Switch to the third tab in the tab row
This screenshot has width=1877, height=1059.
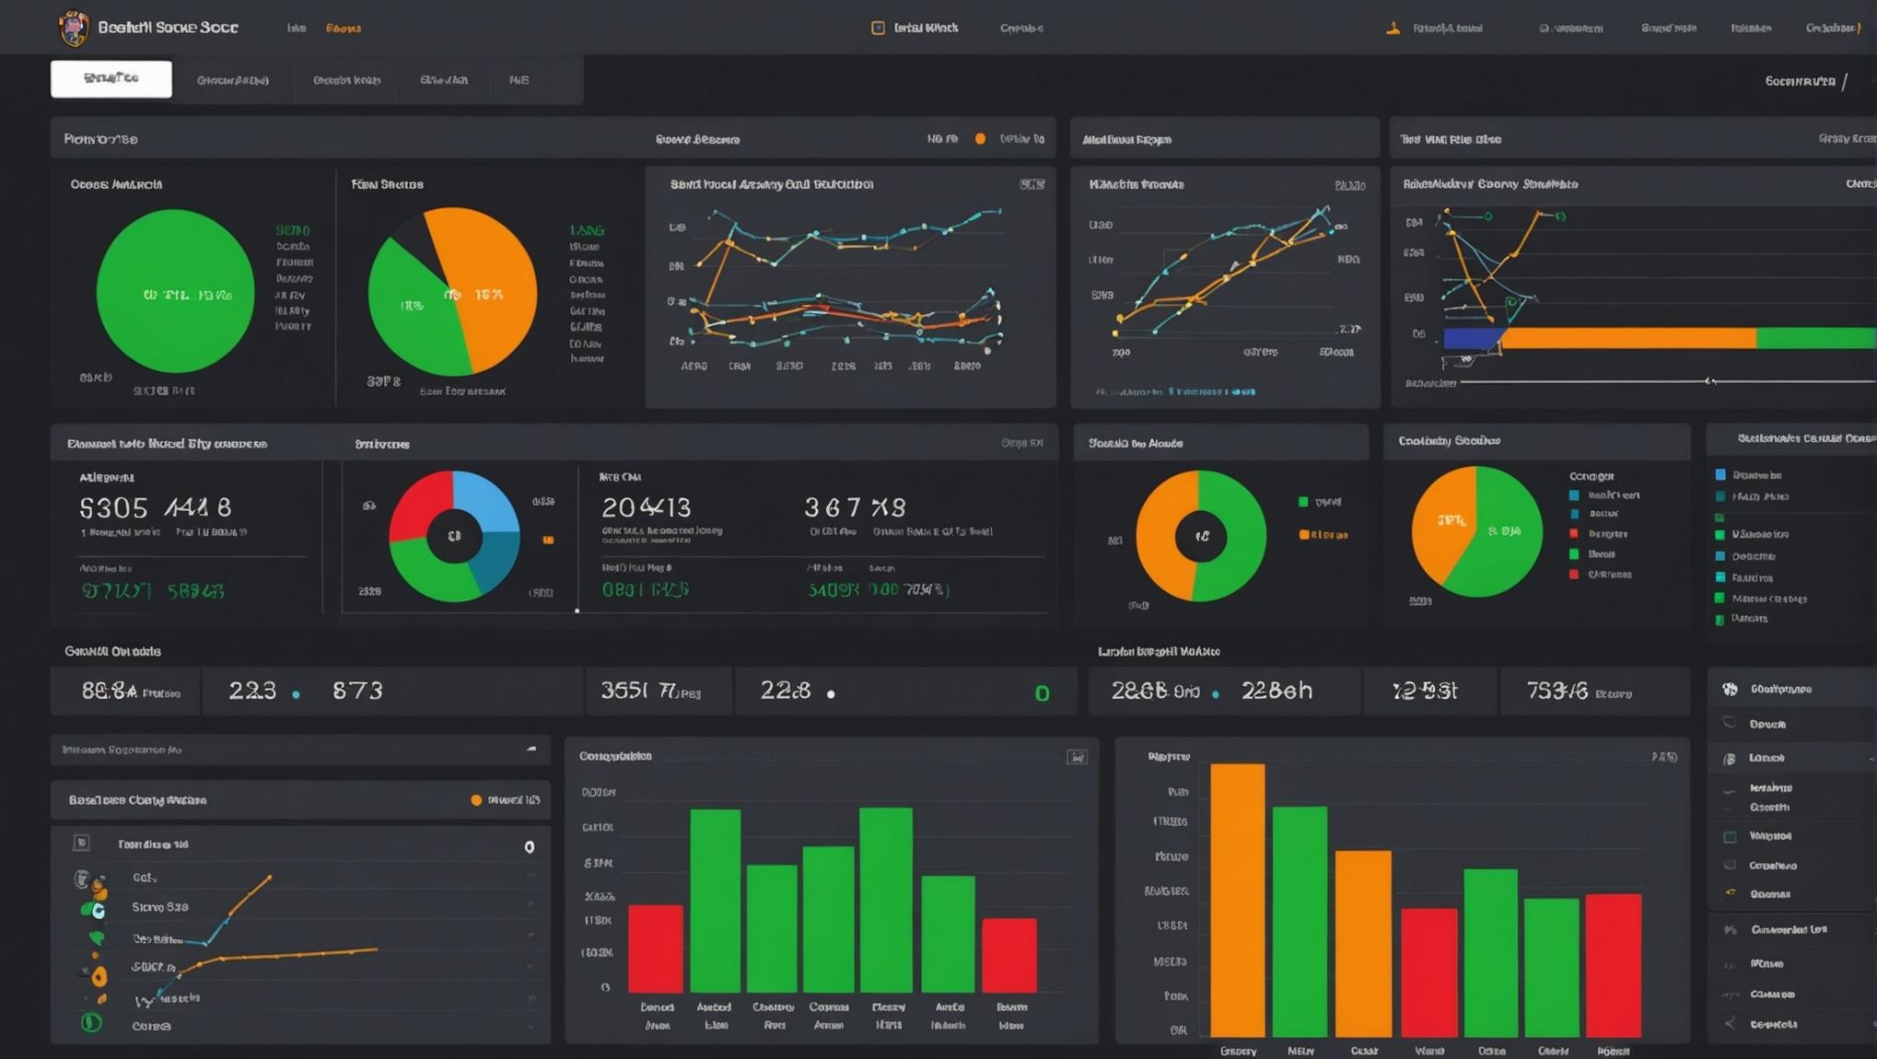pos(346,80)
